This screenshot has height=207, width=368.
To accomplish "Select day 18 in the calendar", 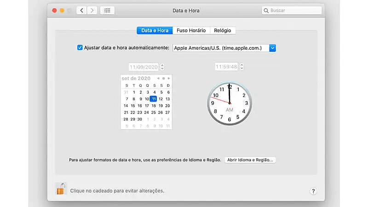I will click(154, 106).
